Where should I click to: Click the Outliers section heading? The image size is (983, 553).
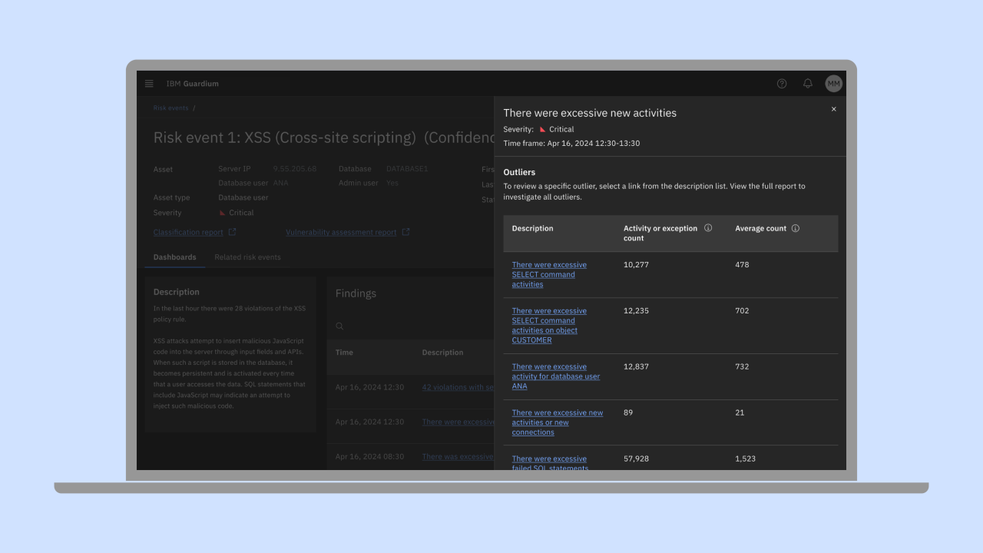click(x=519, y=172)
